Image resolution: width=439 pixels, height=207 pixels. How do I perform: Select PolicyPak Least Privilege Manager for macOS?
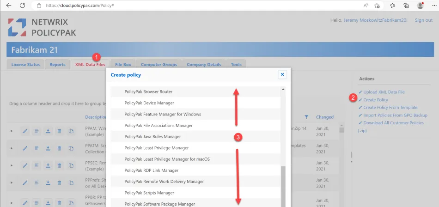click(x=167, y=159)
